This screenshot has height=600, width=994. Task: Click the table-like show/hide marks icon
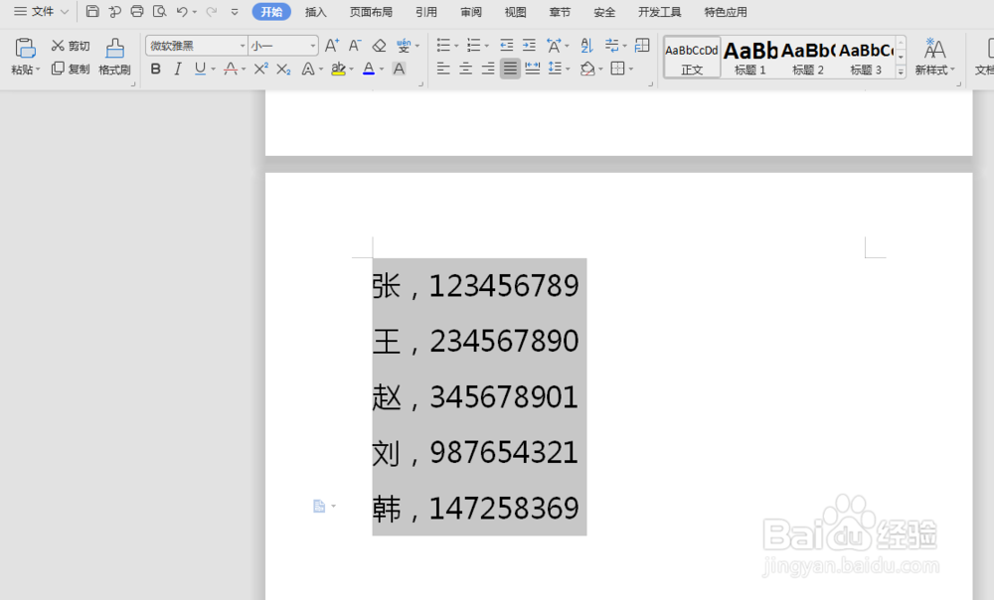(642, 45)
